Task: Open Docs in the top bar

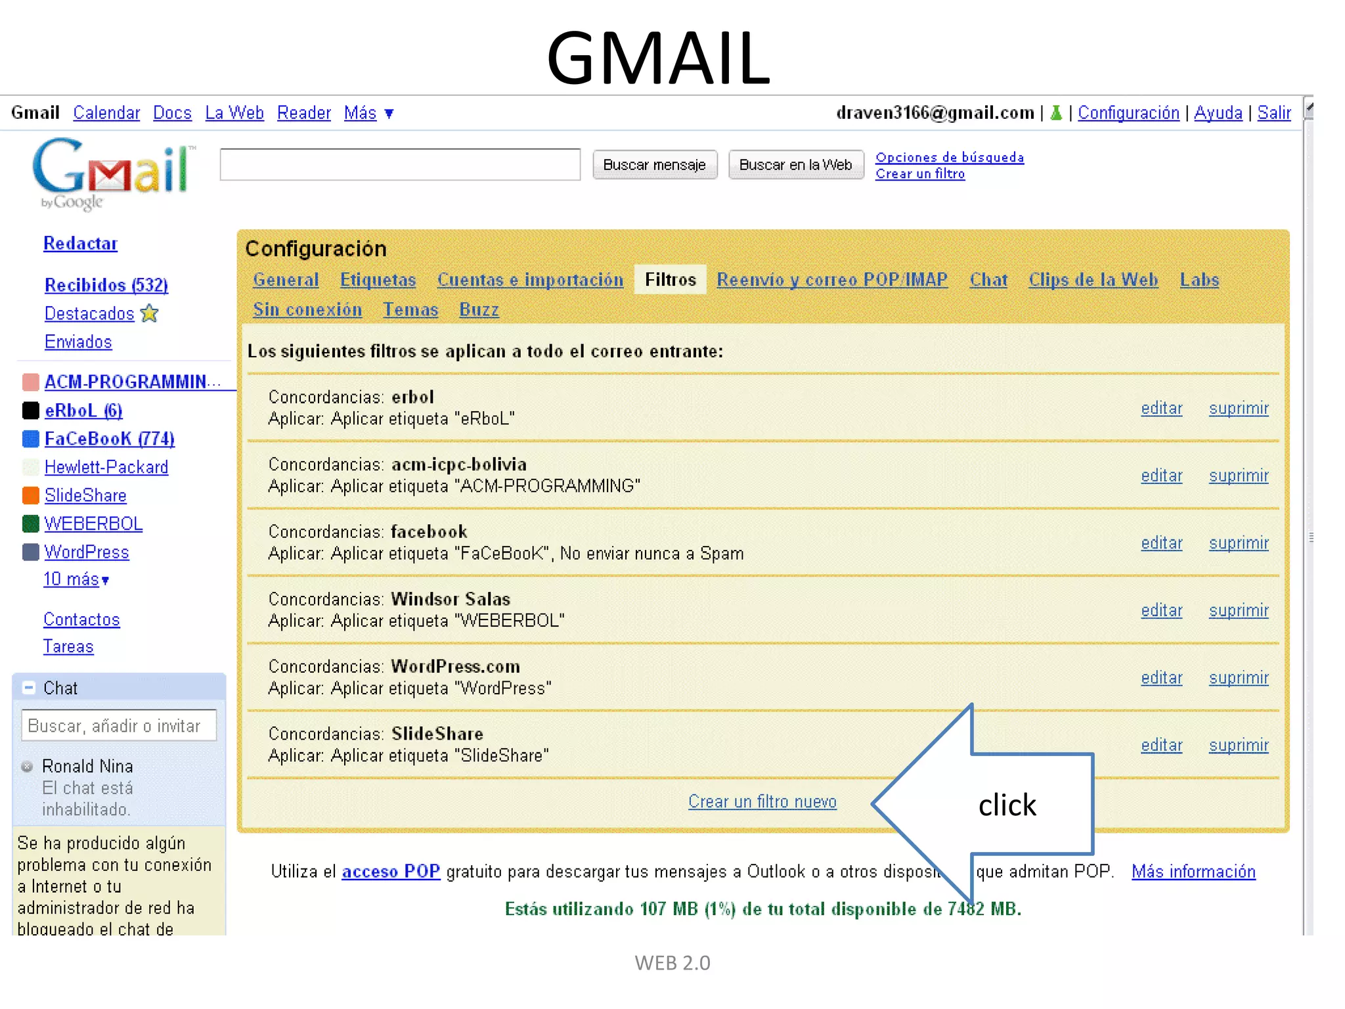Action: point(172,113)
